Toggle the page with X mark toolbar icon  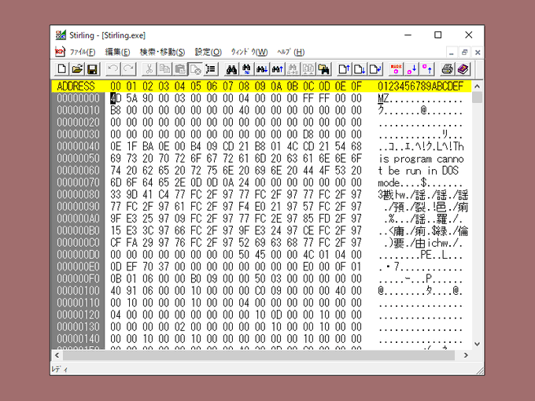click(x=195, y=69)
